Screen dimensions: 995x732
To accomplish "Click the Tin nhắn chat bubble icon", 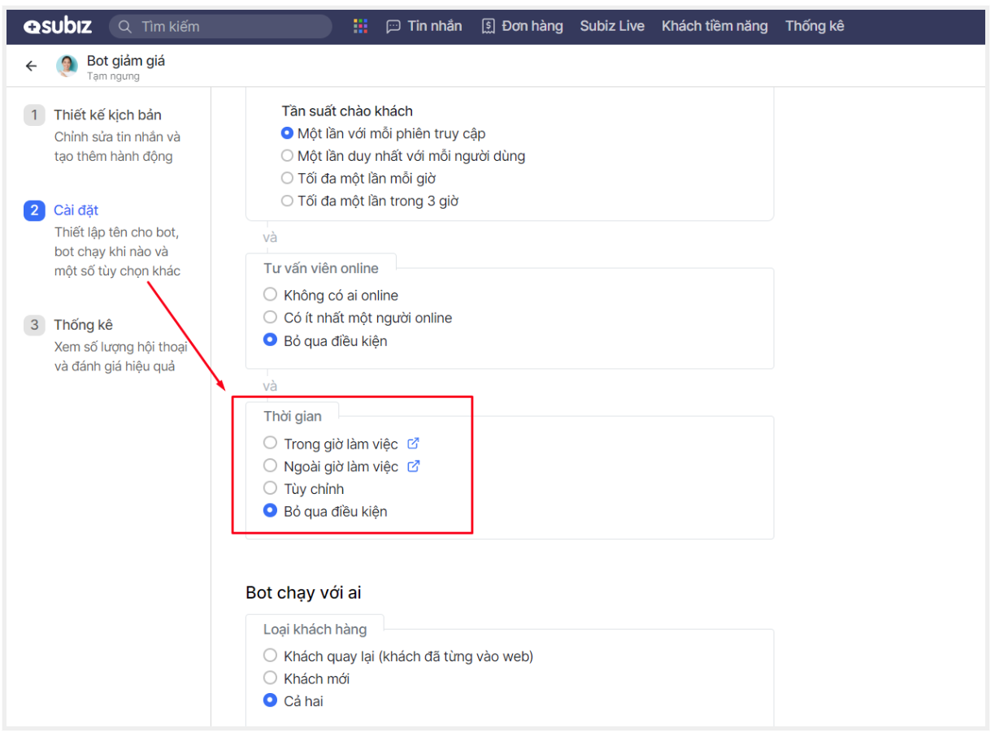I will [393, 27].
